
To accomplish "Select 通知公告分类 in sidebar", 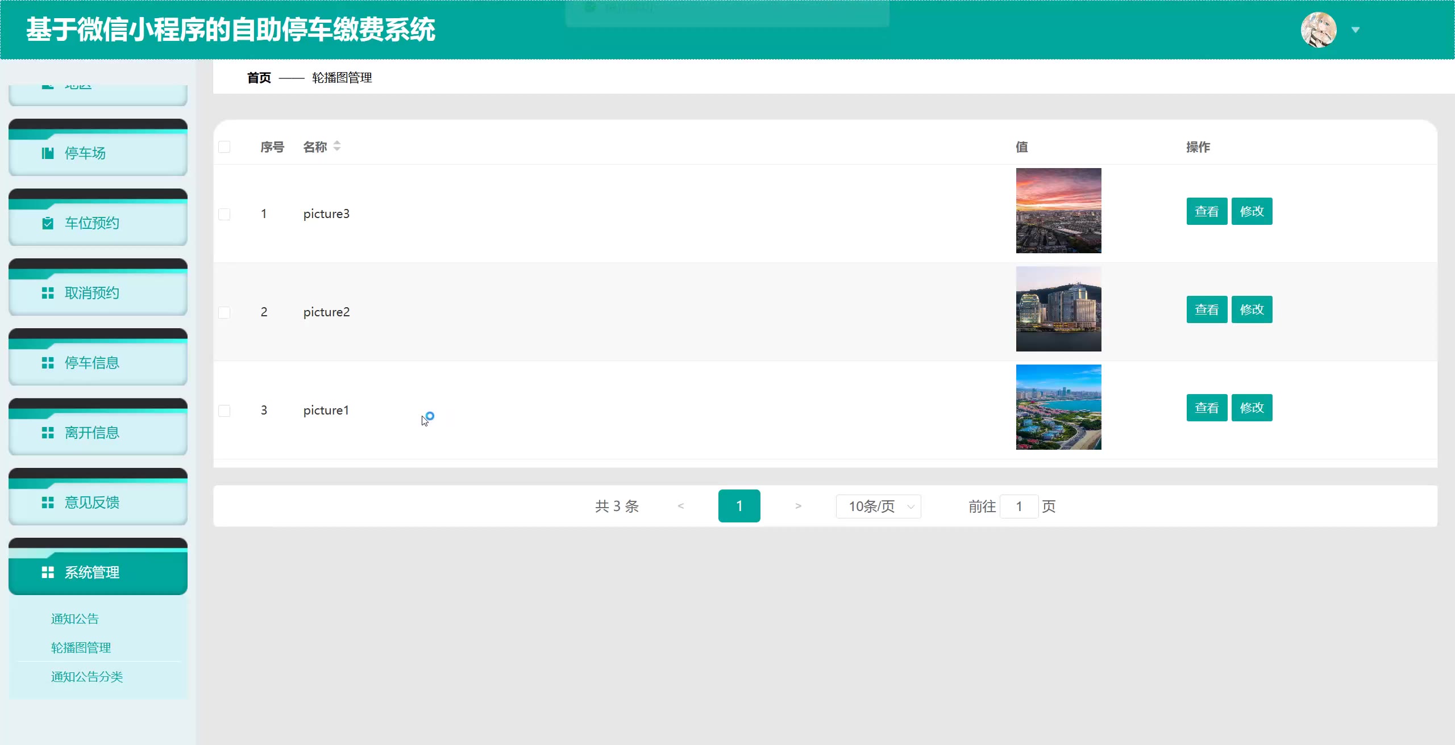I will coord(87,677).
